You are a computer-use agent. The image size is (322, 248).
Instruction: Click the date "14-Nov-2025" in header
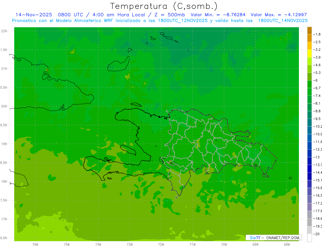[34, 15]
